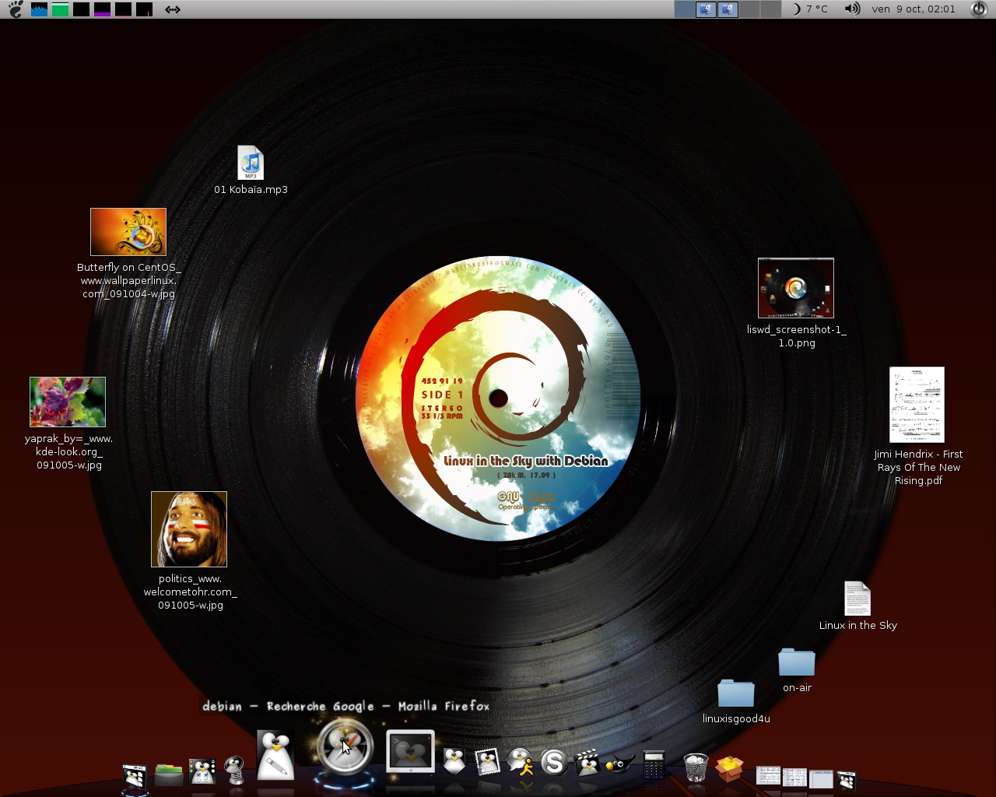Launch the Tux running-man messenger icon

(521, 762)
